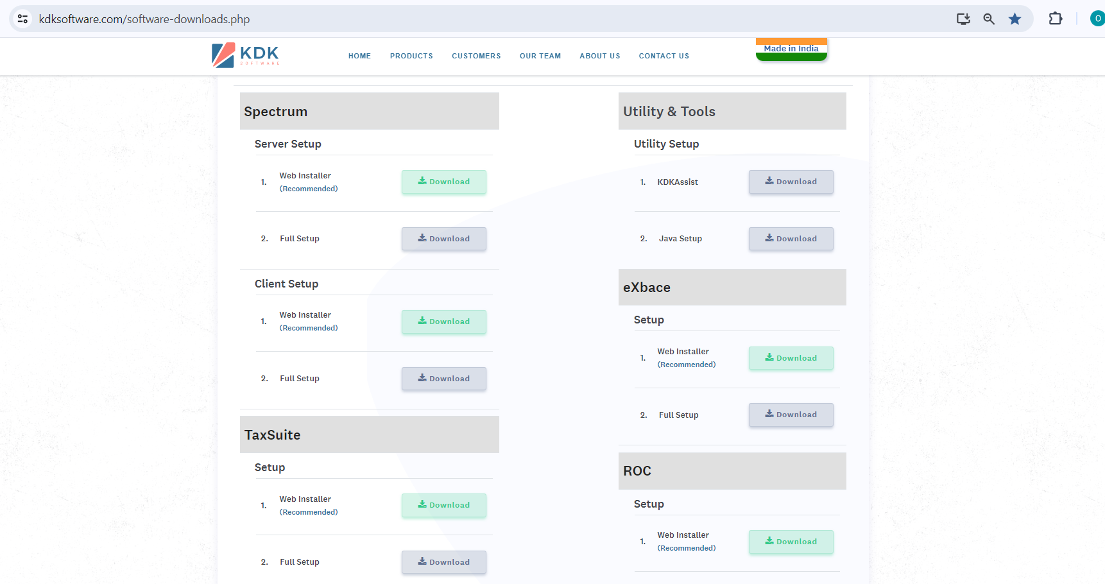The width and height of the screenshot is (1105, 584).
Task: Open the OUR TEAM page
Action: [540, 56]
